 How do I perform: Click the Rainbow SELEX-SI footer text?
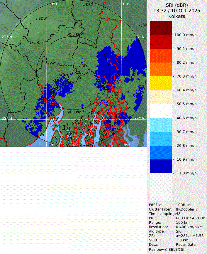pos(167,249)
